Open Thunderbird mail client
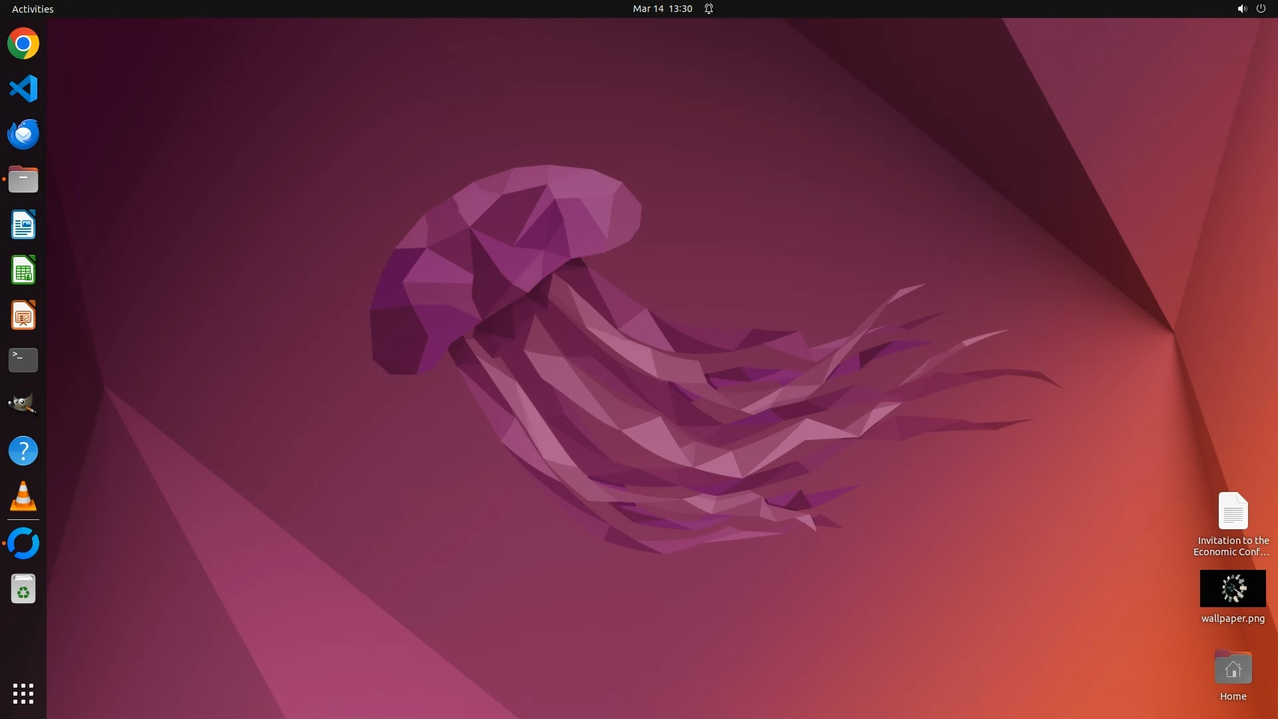The height and width of the screenshot is (719, 1278). point(23,134)
